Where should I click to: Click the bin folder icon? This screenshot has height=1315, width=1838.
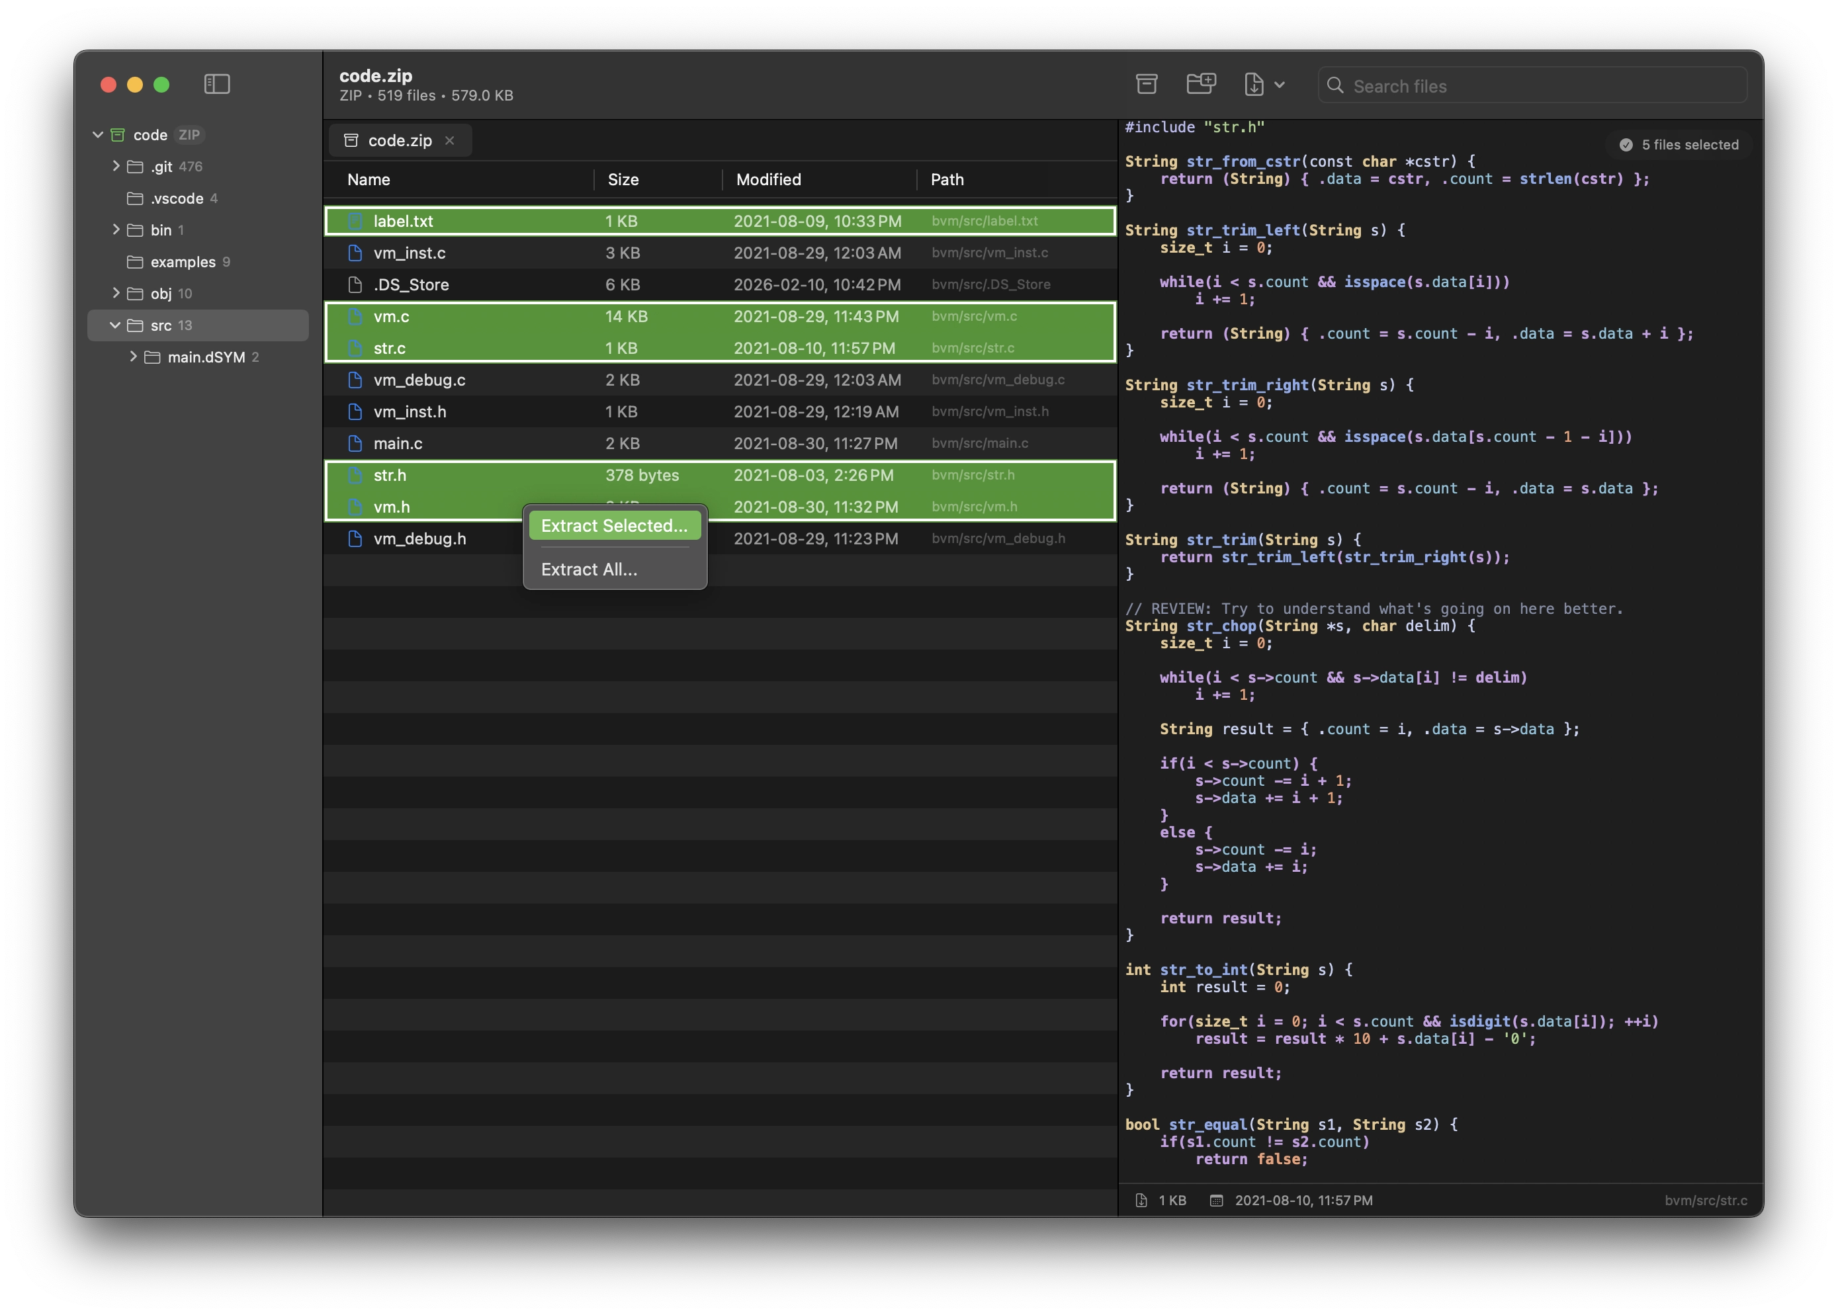pos(135,230)
